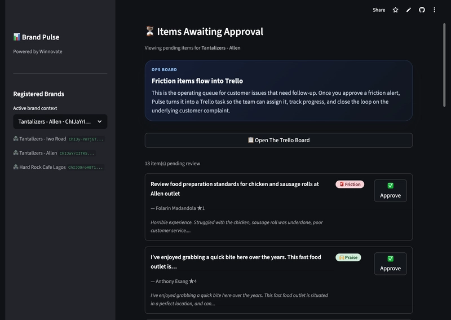Screen dimensions: 451x320
Task: Select Hard Rock Cafe Lagos brand entry
Action: click(x=42, y=167)
